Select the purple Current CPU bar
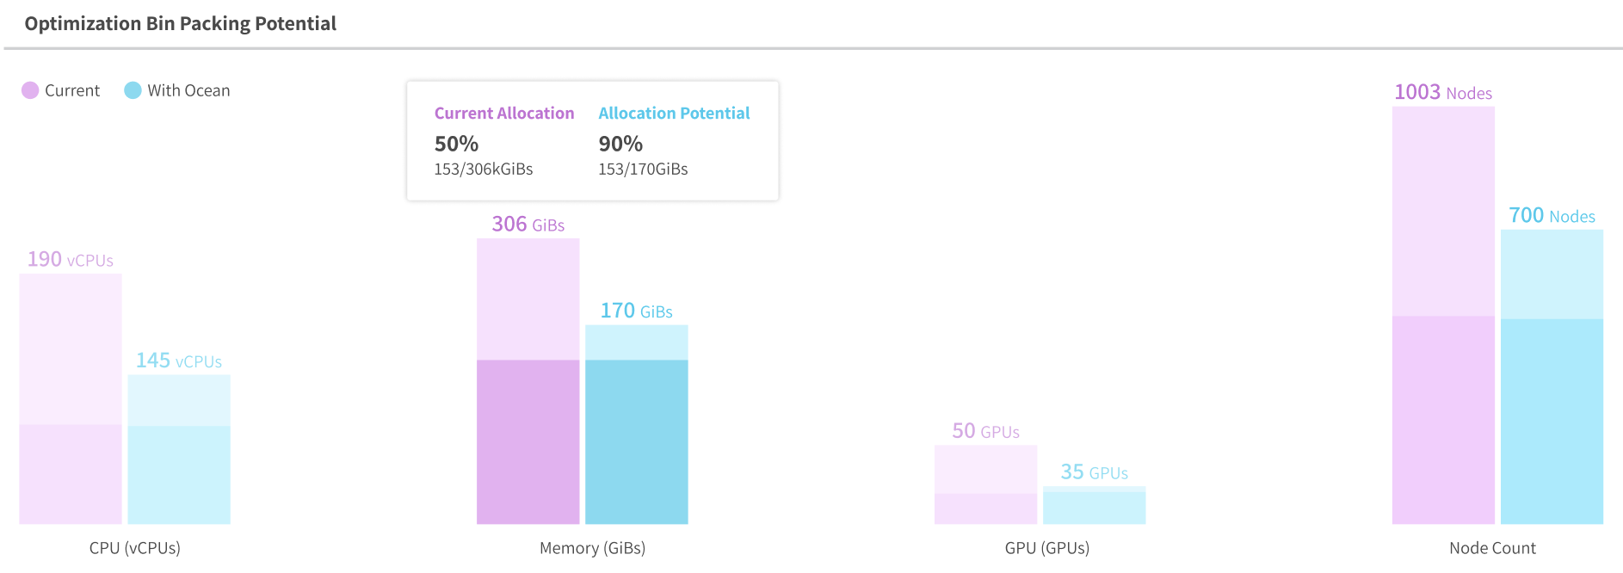1623x573 pixels. (71, 398)
